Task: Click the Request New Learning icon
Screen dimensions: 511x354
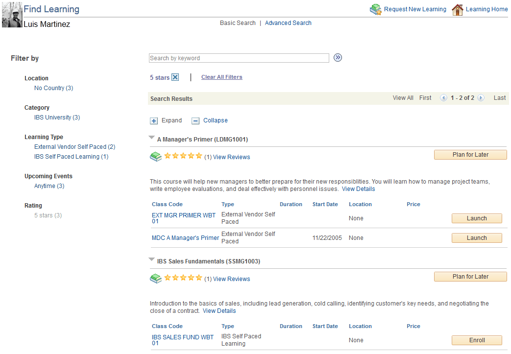Action: click(376, 9)
